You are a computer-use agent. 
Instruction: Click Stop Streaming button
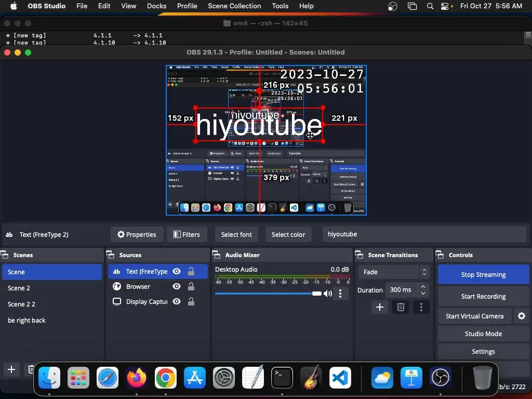(x=484, y=274)
